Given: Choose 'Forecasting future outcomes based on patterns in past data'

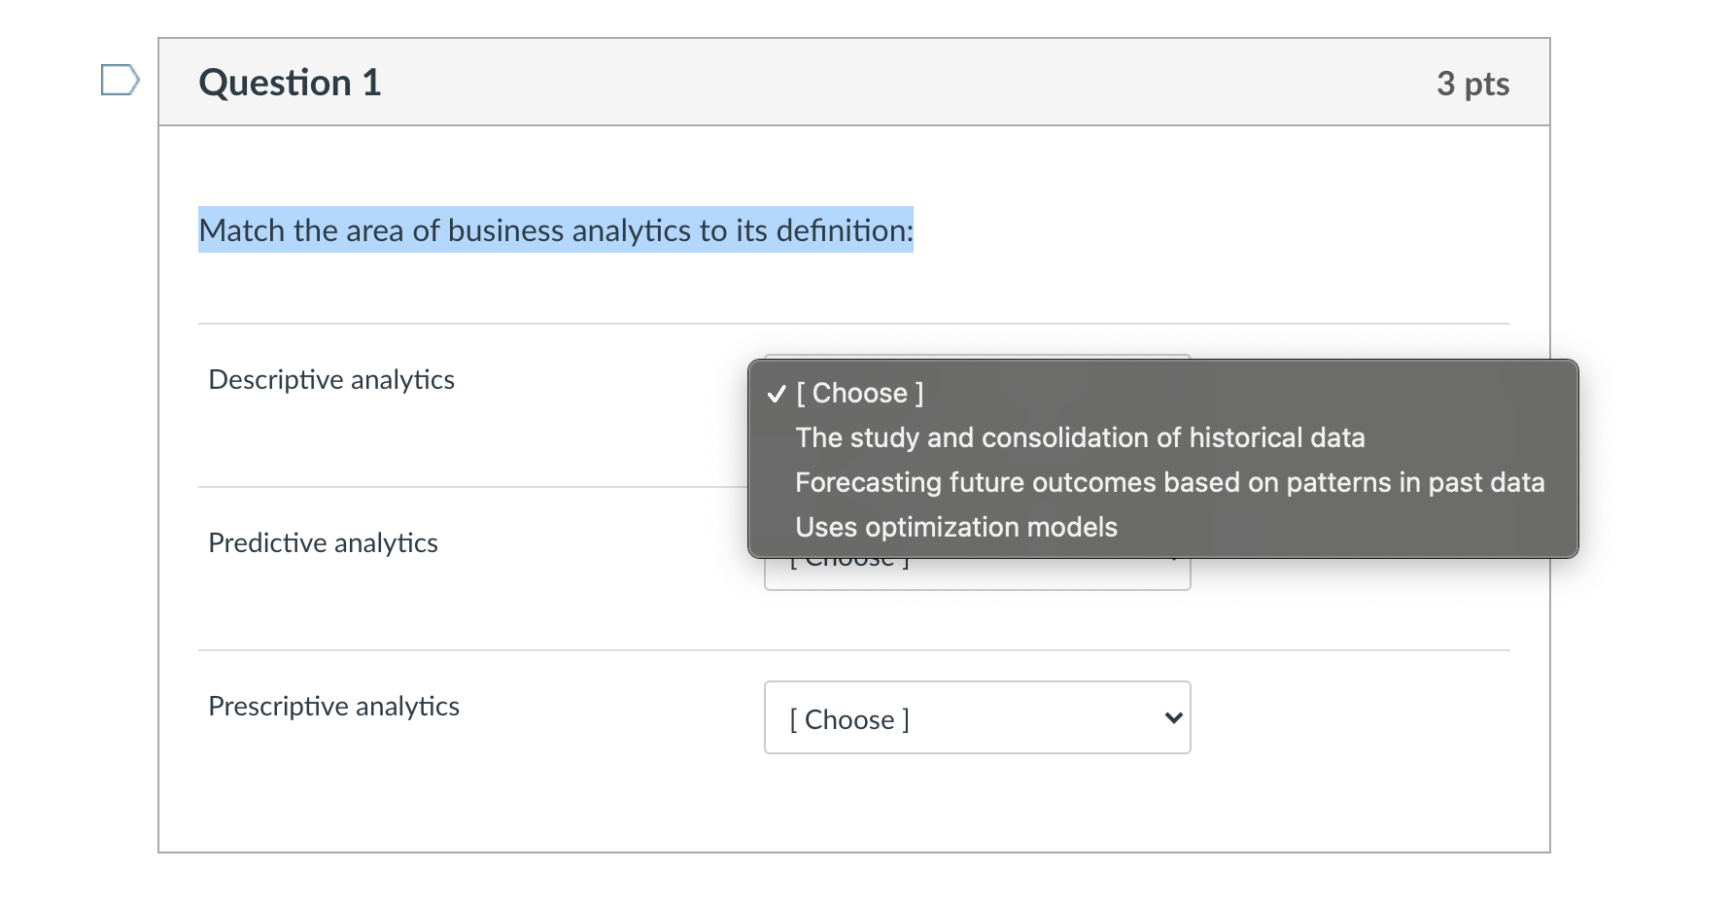Looking at the screenshot, I should coord(1168,482).
